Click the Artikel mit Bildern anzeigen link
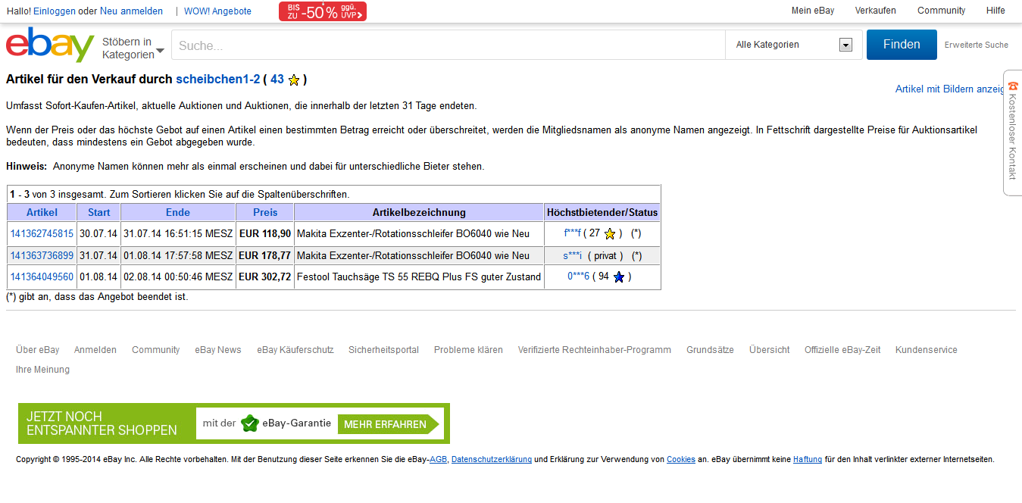The image size is (1022, 503). click(951, 89)
